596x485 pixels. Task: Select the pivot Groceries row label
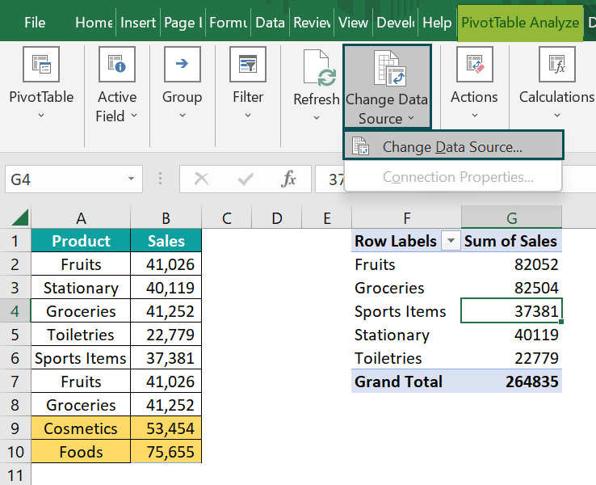[x=407, y=288]
